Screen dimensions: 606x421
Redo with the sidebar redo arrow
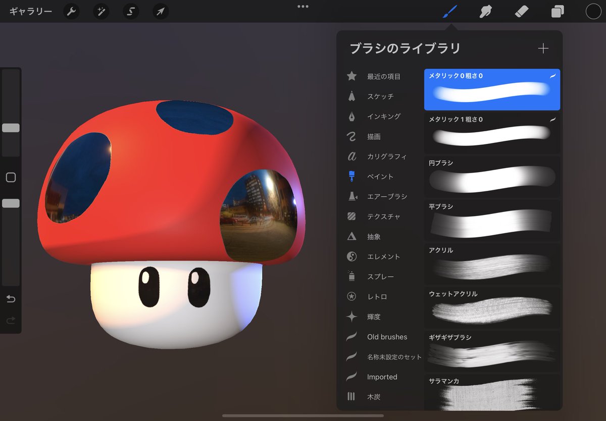coord(11,320)
